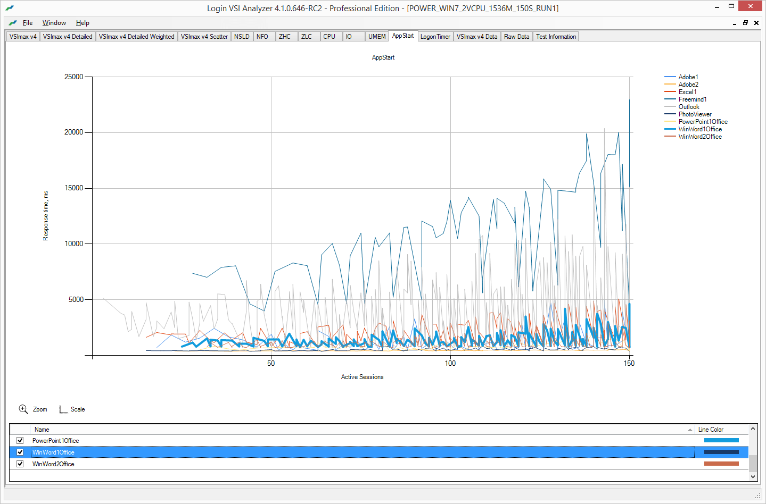Click the green menu bar logo icon

(x=13, y=23)
